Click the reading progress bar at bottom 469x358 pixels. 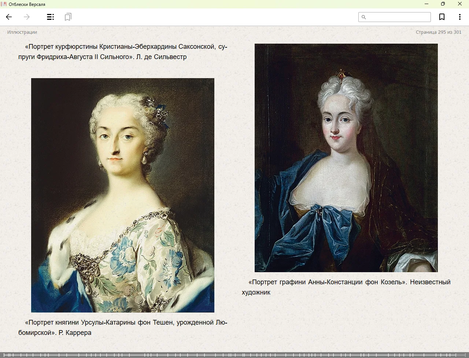[234, 355]
